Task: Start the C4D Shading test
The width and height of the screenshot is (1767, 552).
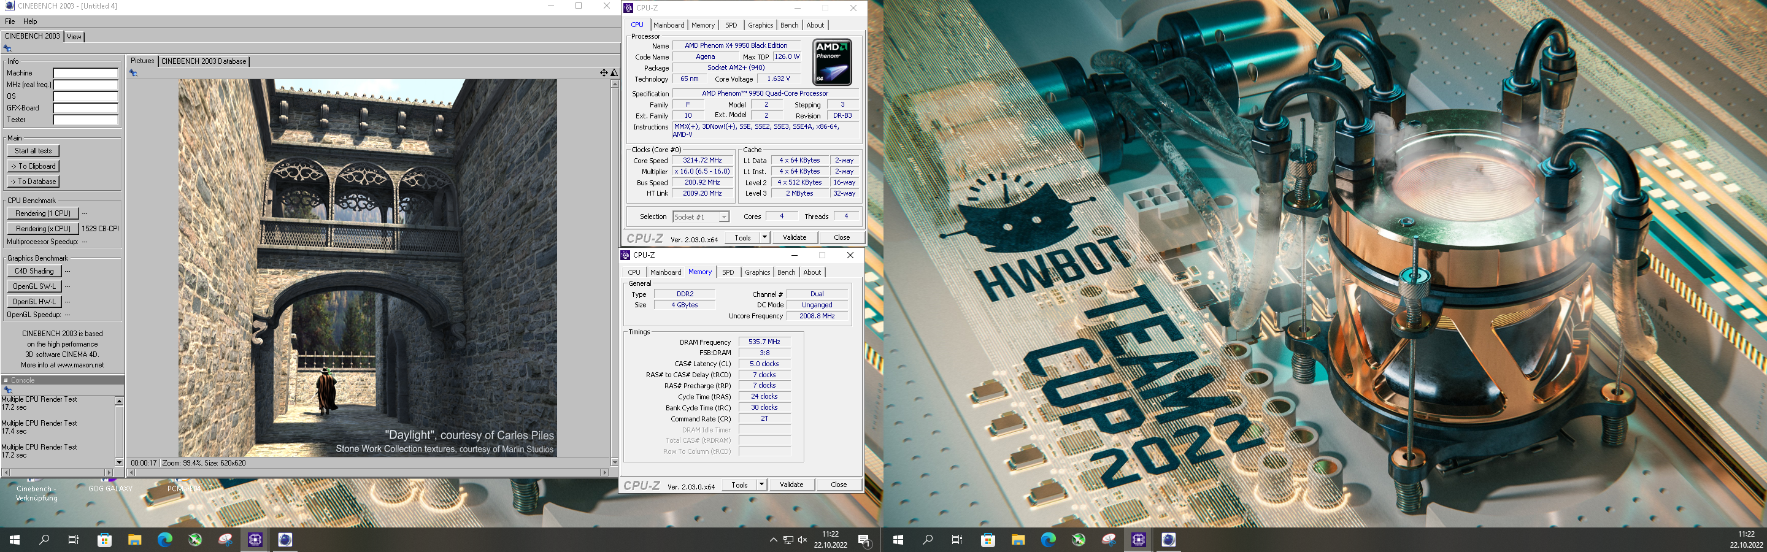Action: pyautogui.click(x=34, y=271)
